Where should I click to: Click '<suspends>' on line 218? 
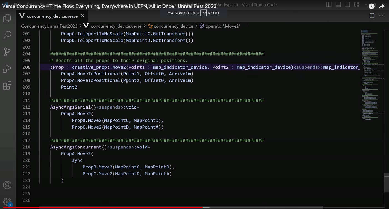click(x=121, y=147)
